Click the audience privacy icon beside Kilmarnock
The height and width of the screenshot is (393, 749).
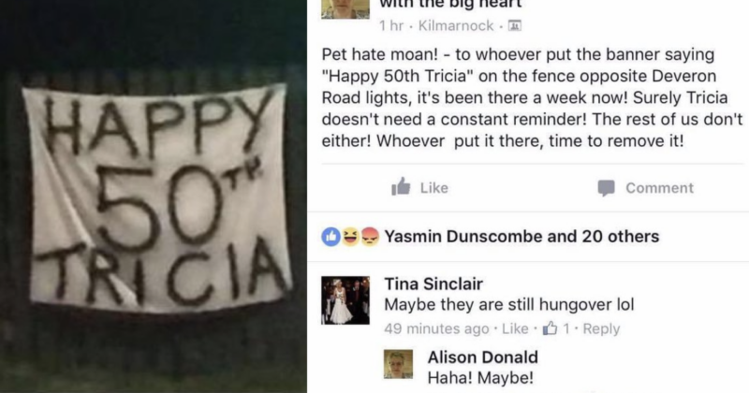514,26
